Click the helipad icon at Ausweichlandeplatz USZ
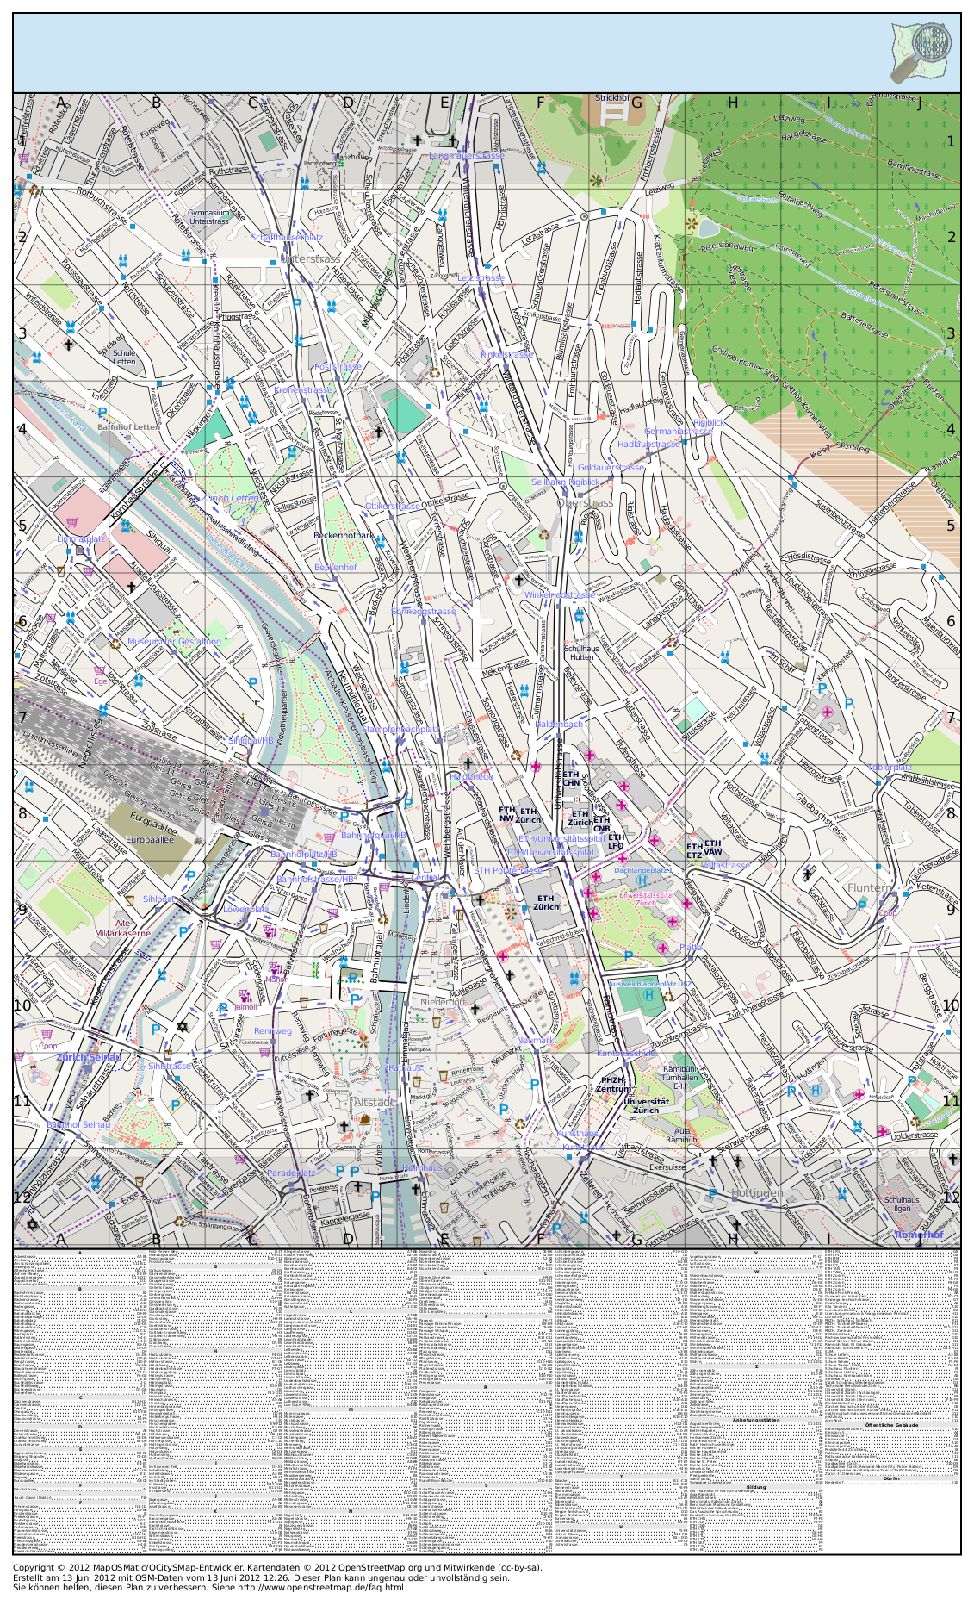Viewport: 974px width, 1599px height. point(649,995)
